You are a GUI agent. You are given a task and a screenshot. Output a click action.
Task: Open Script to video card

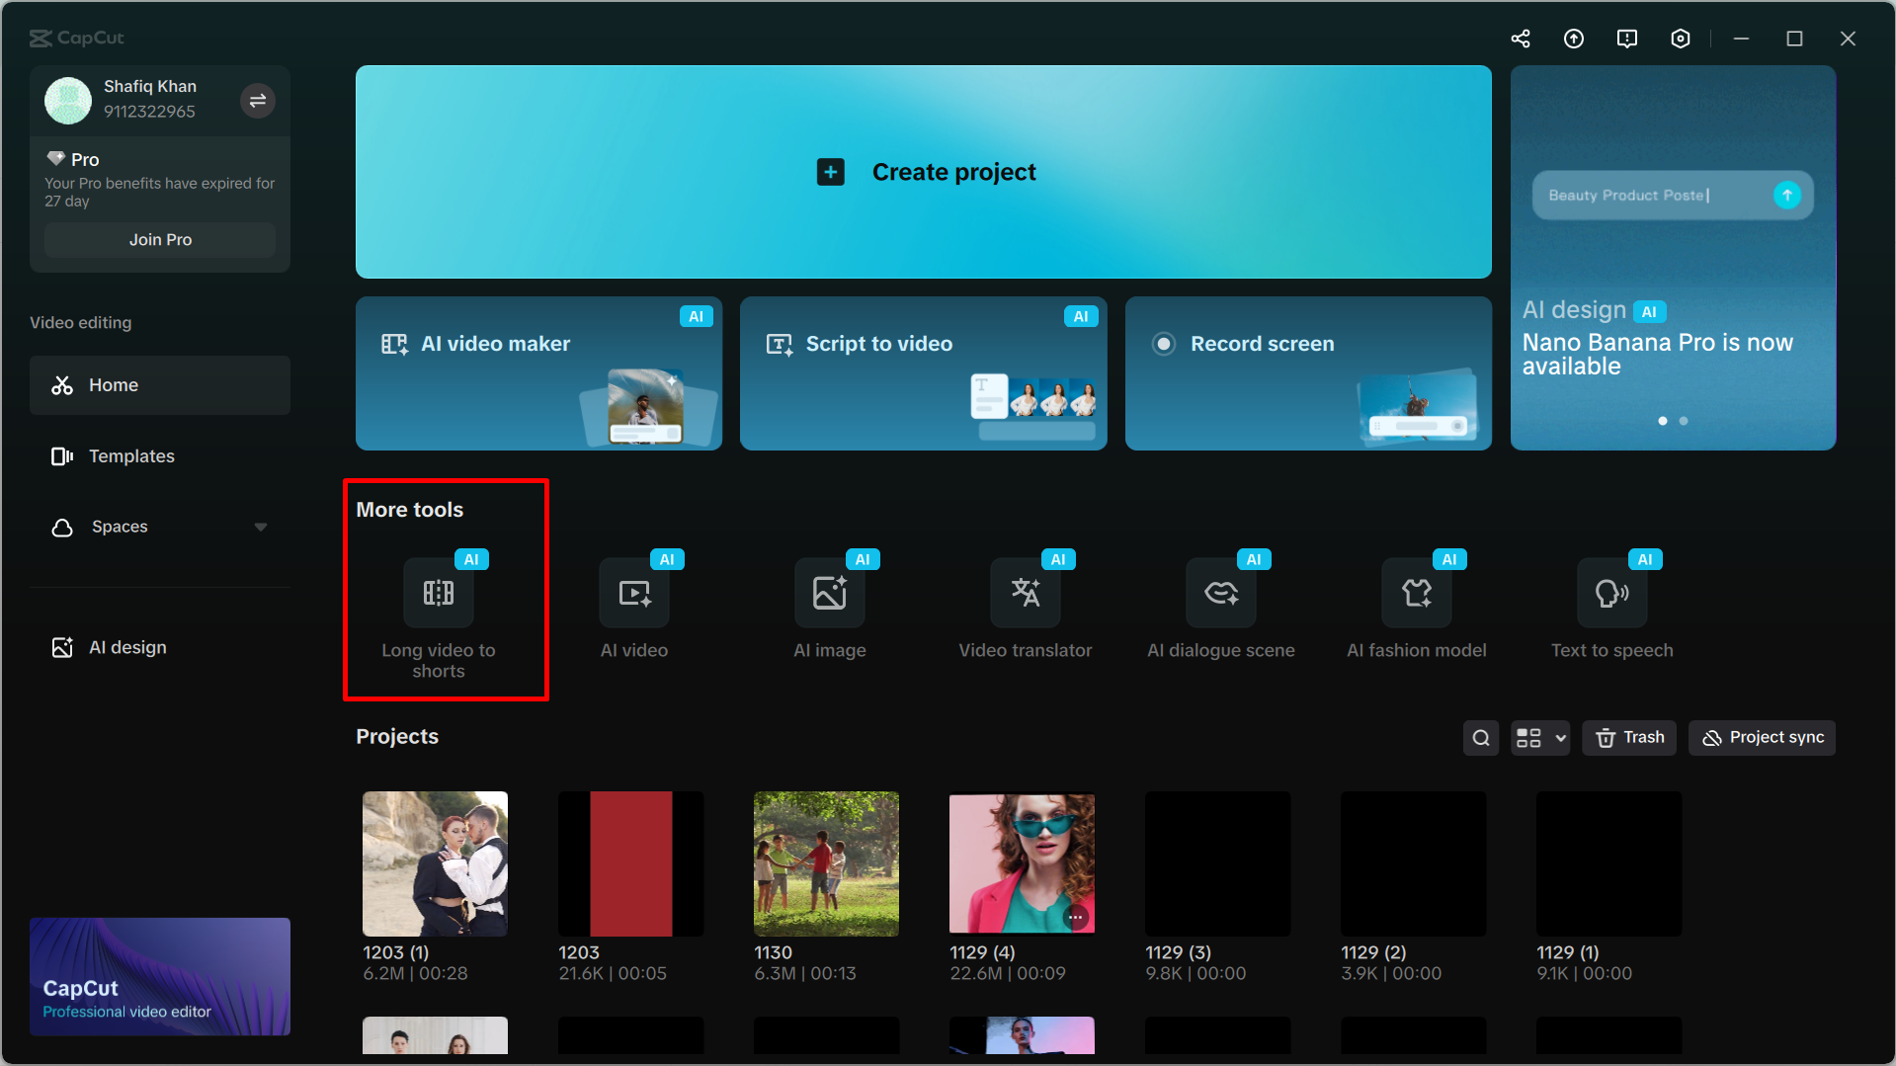[924, 373]
